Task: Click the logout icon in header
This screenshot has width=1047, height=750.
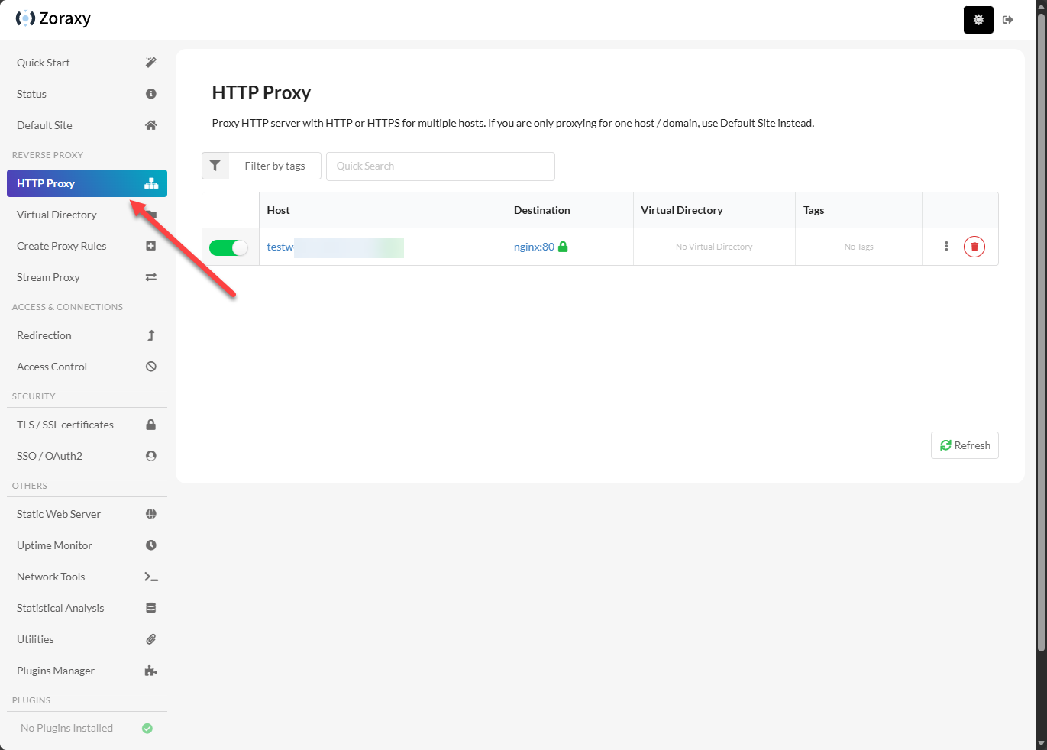Action: pos(1008,20)
